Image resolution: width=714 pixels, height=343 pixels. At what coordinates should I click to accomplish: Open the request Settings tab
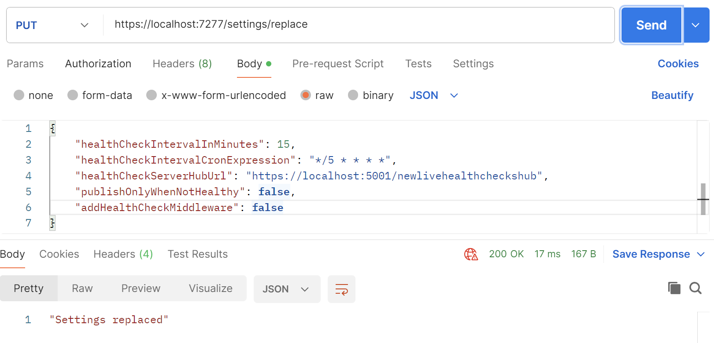click(474, 64)
